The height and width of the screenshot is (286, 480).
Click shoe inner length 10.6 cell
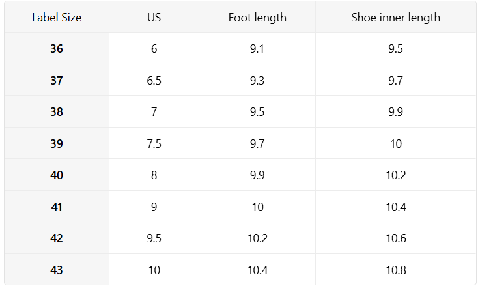395,238
